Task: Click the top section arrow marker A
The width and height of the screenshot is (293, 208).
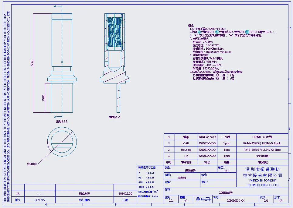Action: [x=55, y=6]
